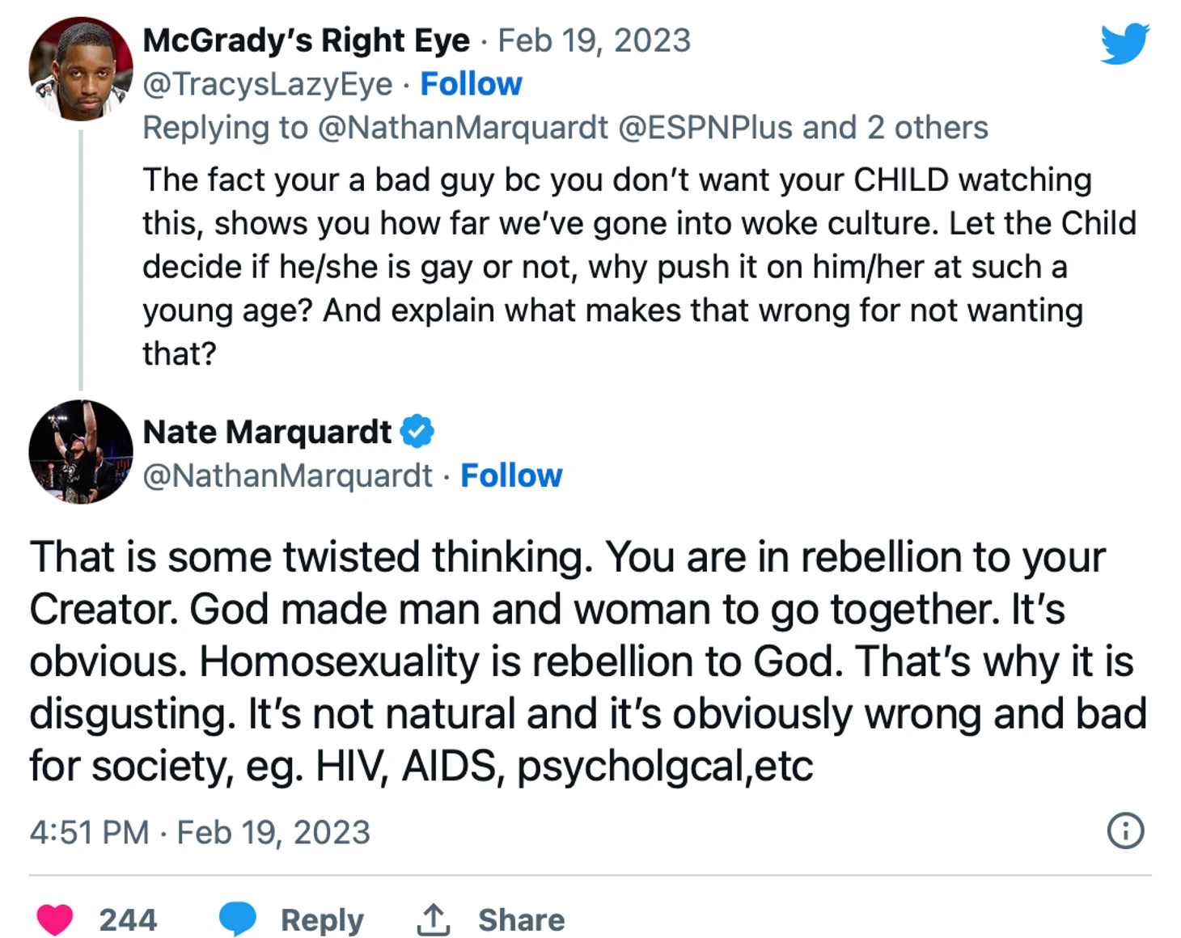The width and height of the screenshot is (1181, 938).
Task: Click the Share text label
Action: coord(521,920)
